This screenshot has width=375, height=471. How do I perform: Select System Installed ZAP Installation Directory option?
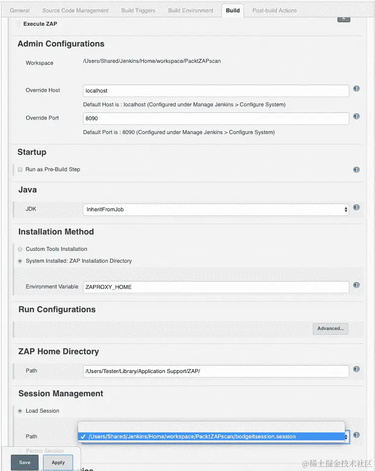click(20, 261)
